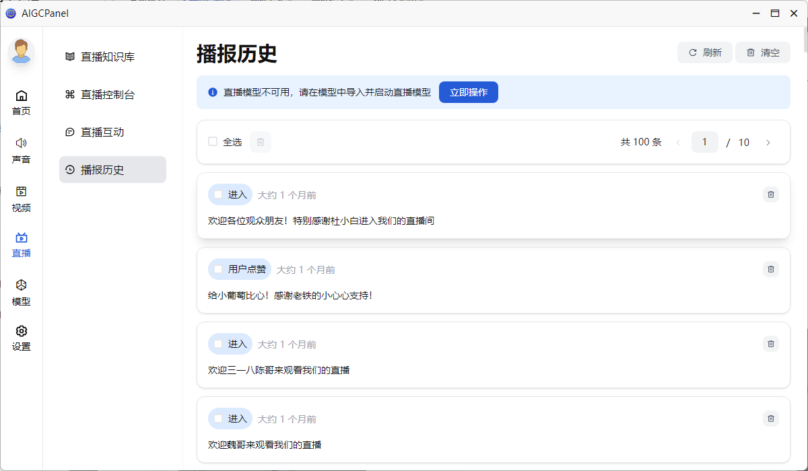The height and width of the screenshot is (471, 808).
Task: Click the app menu icon in title bar
Action: coord(10,13)
